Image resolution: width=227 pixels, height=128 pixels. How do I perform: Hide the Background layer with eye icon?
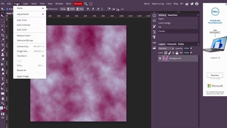click(x=160, y=58)
